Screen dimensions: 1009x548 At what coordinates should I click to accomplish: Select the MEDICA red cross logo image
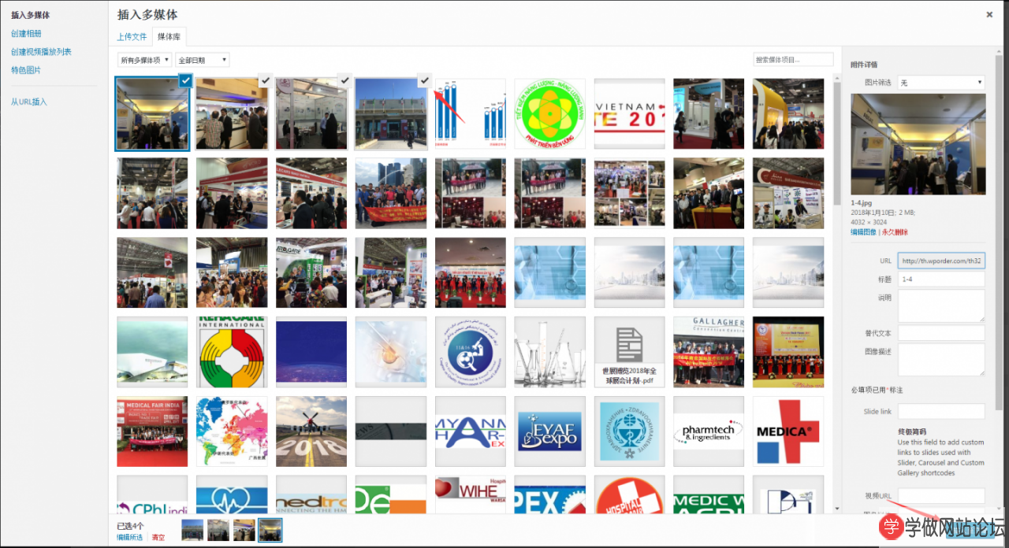click(x=787, y=431)
